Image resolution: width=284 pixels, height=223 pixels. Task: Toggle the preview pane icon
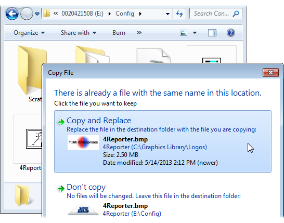pos(212,33)
